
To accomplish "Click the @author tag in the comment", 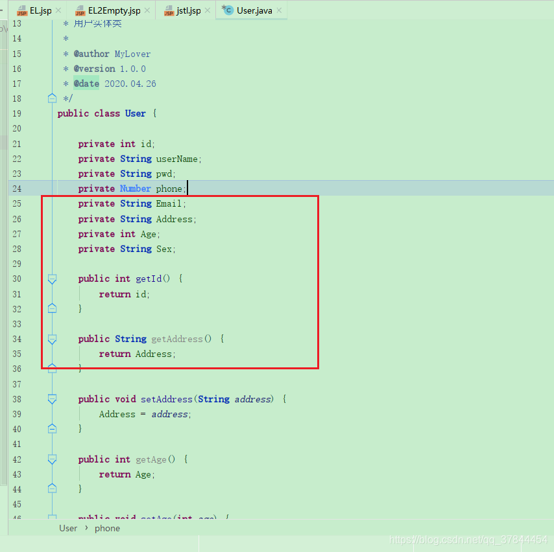I will click(91, 54).
